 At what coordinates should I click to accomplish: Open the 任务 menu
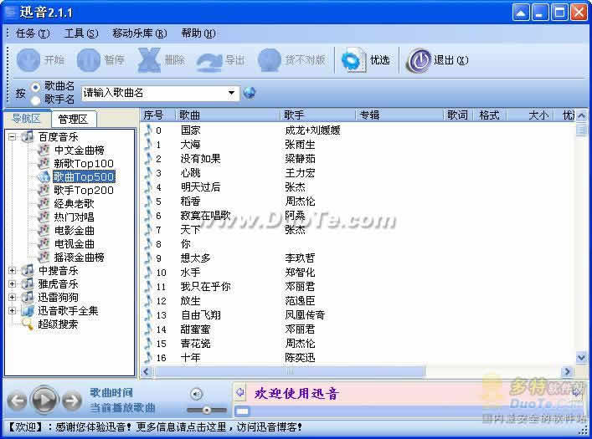click(33, 33)
